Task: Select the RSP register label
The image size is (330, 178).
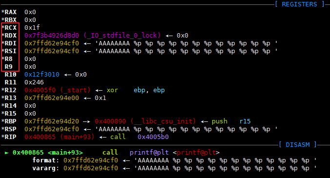Action: pyautogui.click(x=11, y=129)
